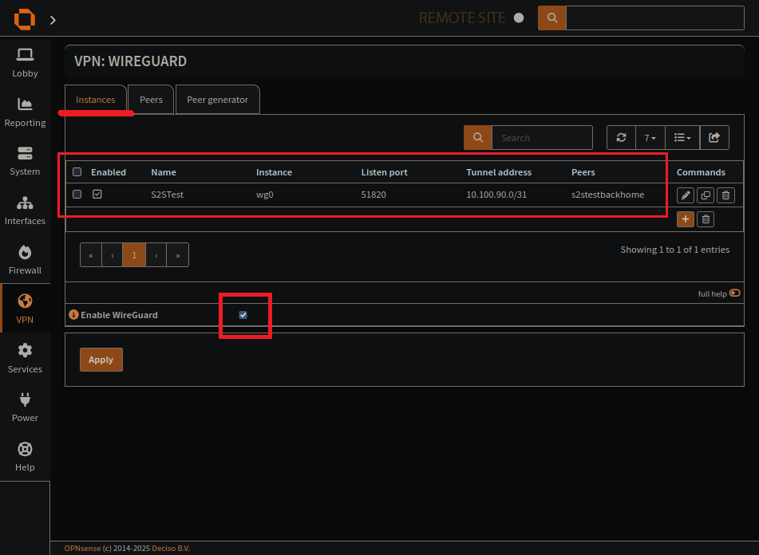Sort by the Listen port column header
Image resolution: width=759 pixels, height=555 pixels.
(385, 172)
